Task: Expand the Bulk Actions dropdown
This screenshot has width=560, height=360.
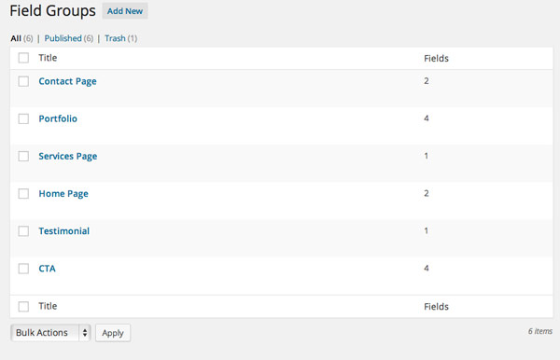Action: [x=50, y=333]
